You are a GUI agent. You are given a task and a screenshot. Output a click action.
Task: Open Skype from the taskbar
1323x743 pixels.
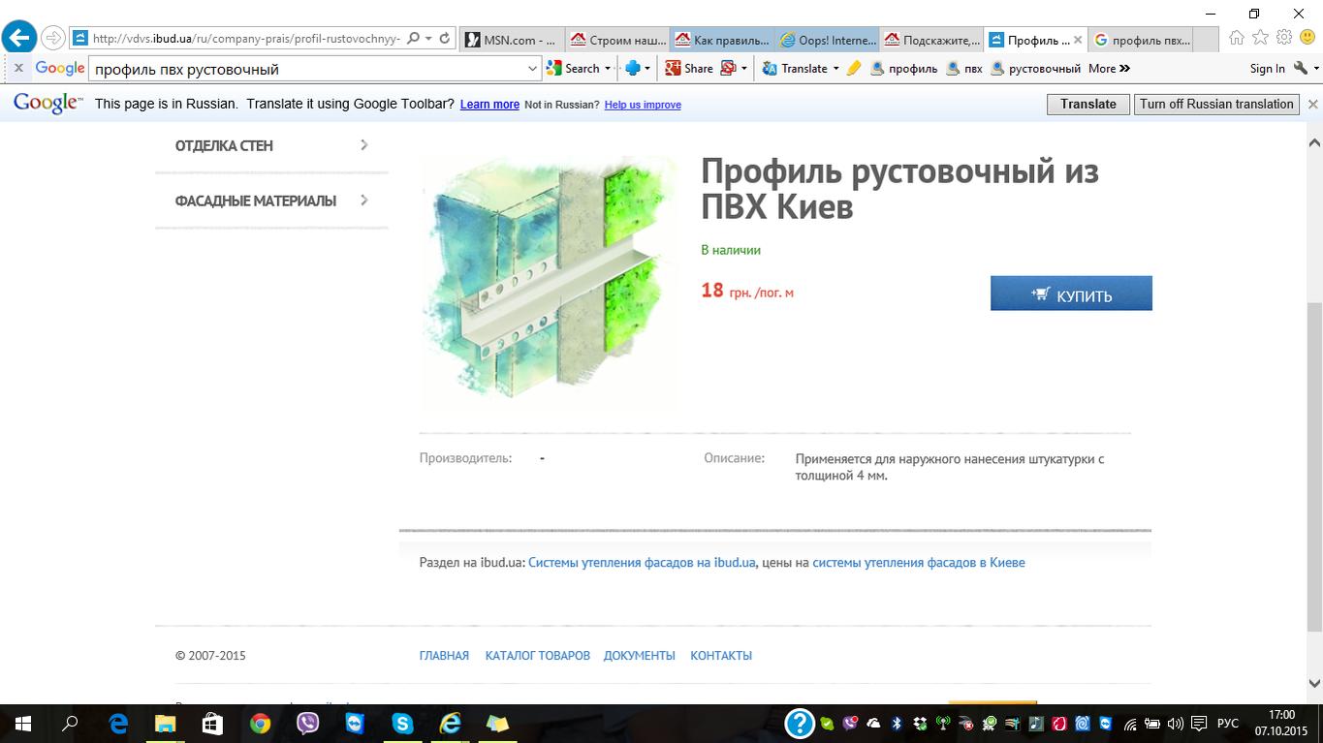coord(402,724)
